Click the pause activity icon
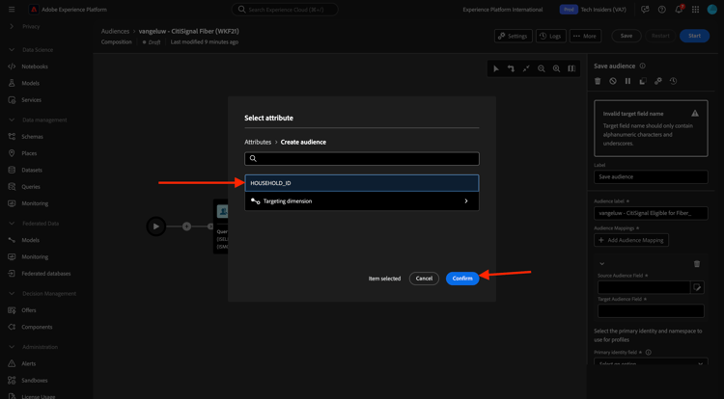Screen dimensions: 724x399 click(628, 81)
